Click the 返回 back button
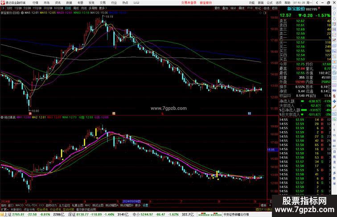This screenshot has width=337, height=217. click(x=275, y=8)
